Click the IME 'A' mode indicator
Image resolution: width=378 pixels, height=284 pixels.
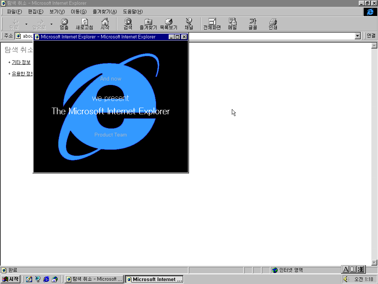pos(346,269)
